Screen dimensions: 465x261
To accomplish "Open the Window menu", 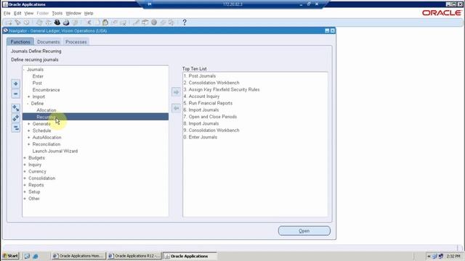I will click(x=73, y=13).
